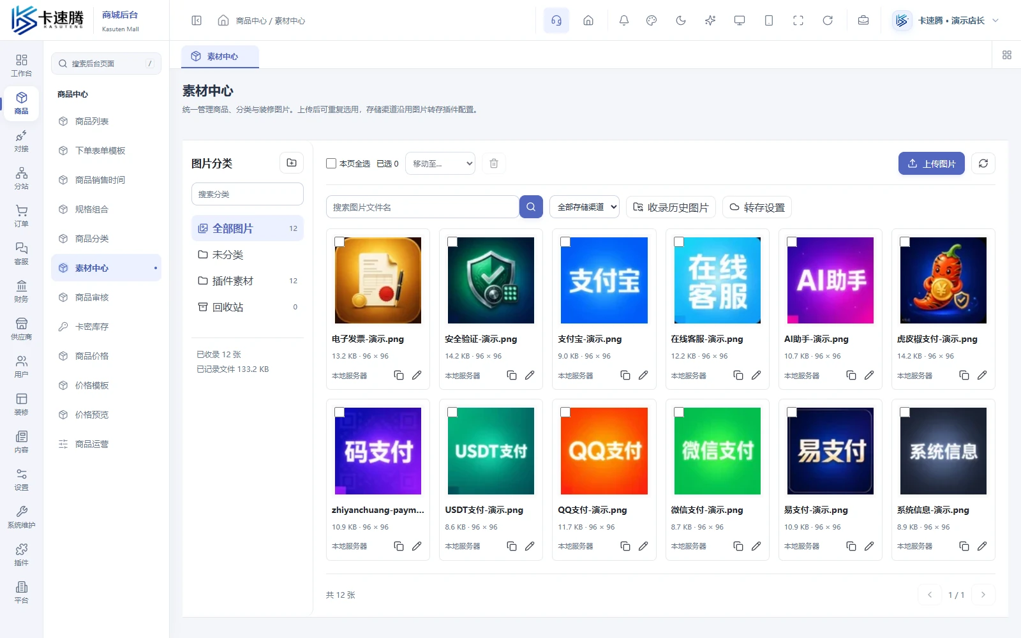Open 商品列表 in sidebar menu
The height and width of the screenshot is (638, 1021).
106,121
